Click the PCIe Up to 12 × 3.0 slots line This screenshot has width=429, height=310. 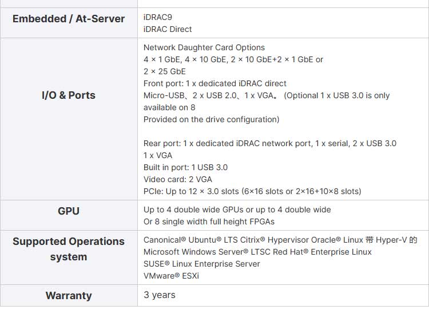pos(252,191)
